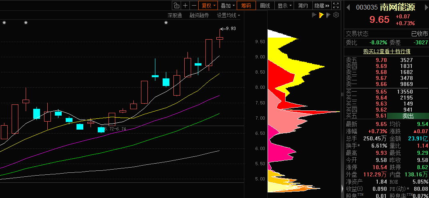Toggle the chart lock icon
Screen dimensions: 429x198
point(177,6)
